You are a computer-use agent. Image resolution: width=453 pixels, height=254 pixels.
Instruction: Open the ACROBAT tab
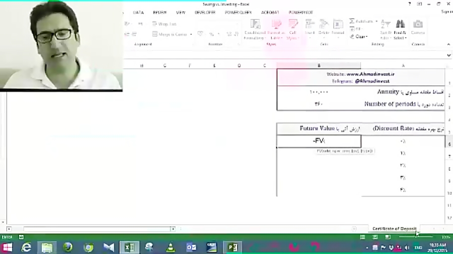pyautogui.click(x=270, y=13)
